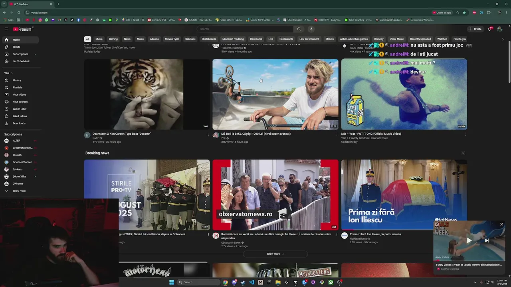
Task: Open Windows Start menu
Action: click(172, 282)
